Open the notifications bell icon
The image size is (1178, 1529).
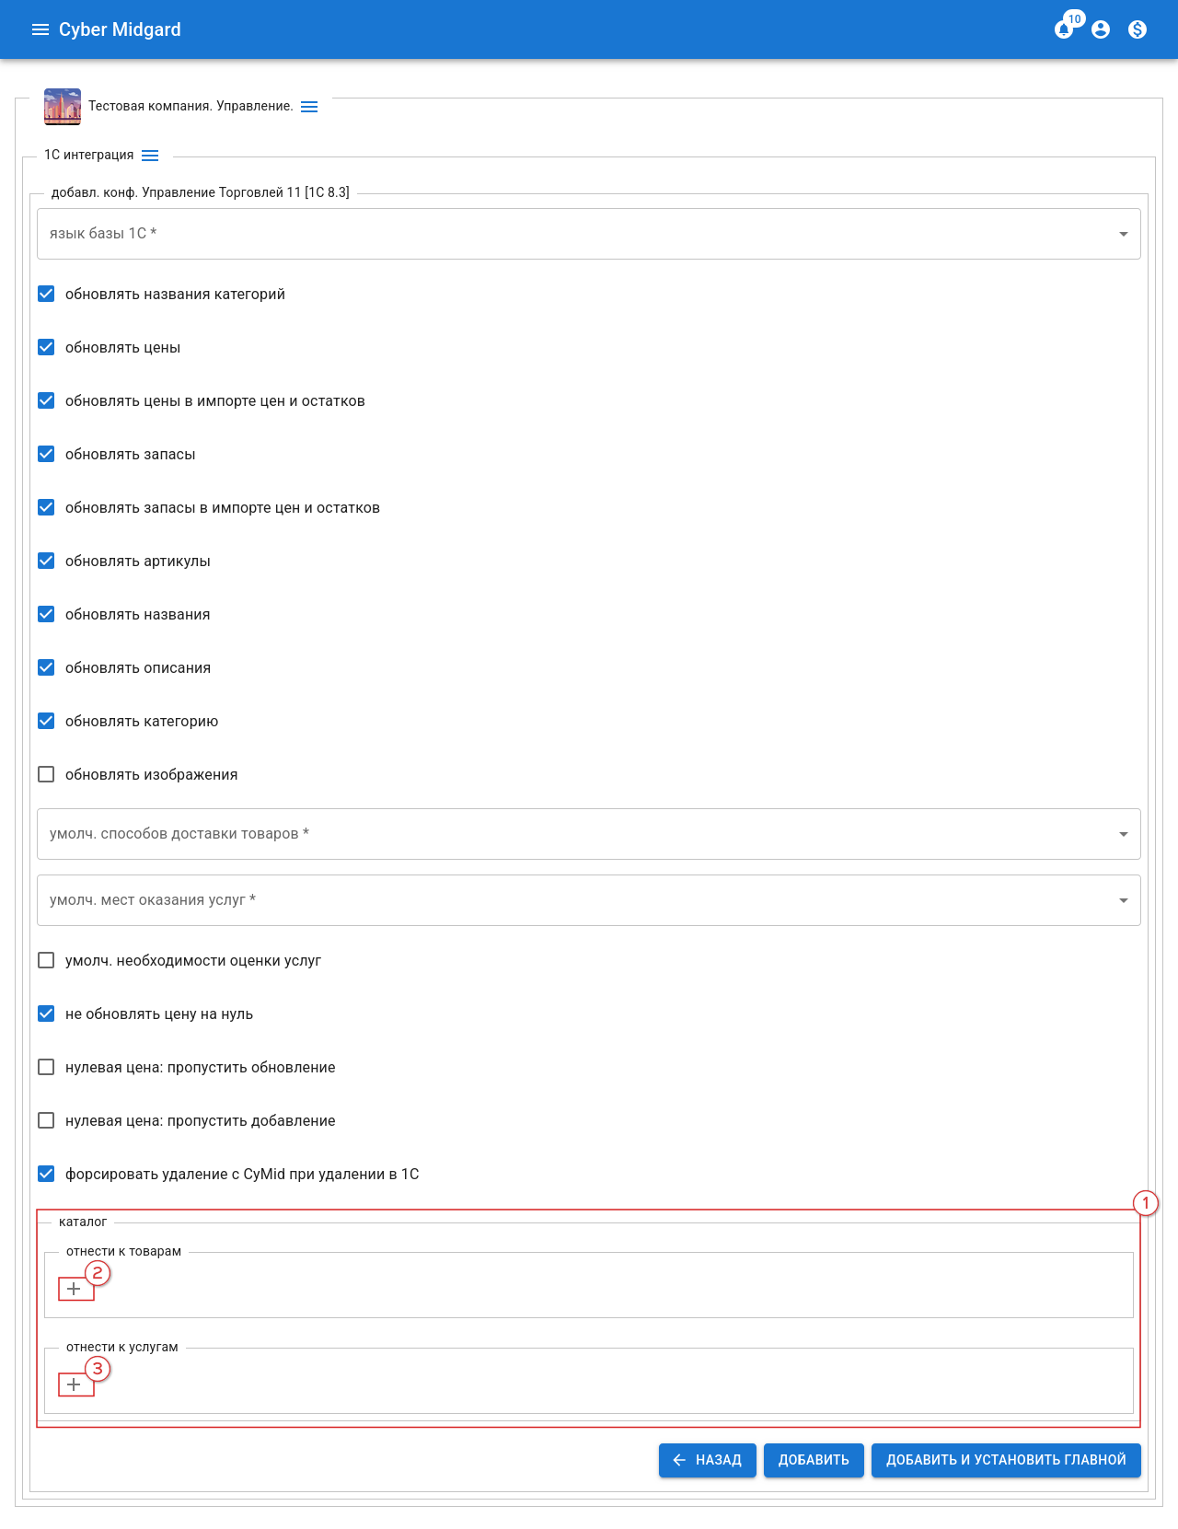[1064, 29]
